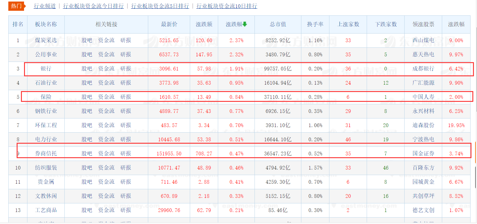The height and width of the screenshot is (224, 477).
Task: Select turnover rate 1.57% for 纺织服装
Action: [315, 168]
